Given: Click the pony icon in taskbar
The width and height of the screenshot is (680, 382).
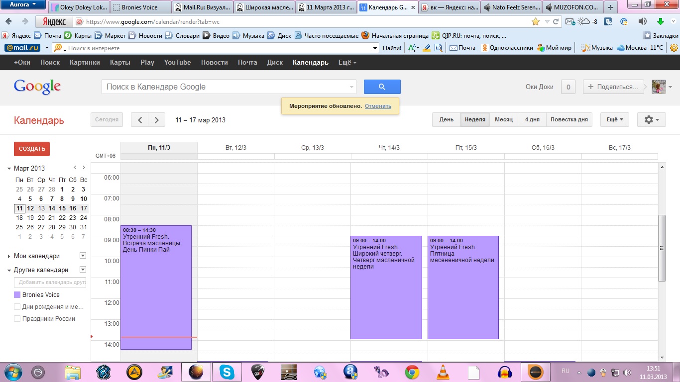Looking at the screenshot, I should [381, 372].
